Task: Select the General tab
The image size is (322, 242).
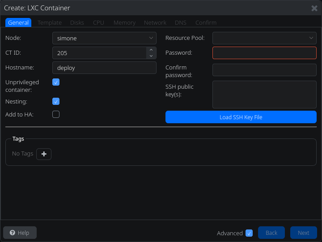Action: click(x=18, y=22)
